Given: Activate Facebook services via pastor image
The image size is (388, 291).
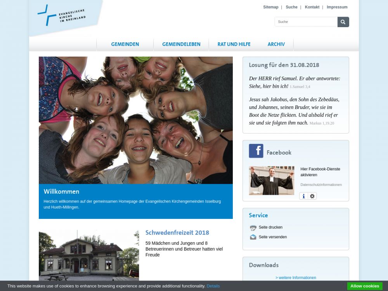Looking at the screenshot, I should [271, 181].
